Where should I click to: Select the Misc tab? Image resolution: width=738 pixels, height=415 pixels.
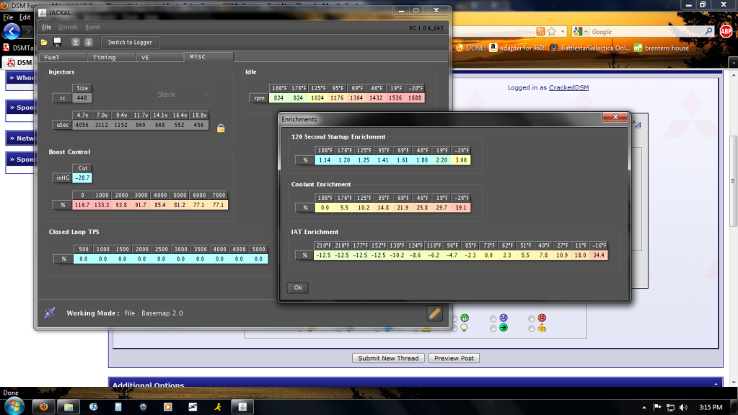coord(208,56)
